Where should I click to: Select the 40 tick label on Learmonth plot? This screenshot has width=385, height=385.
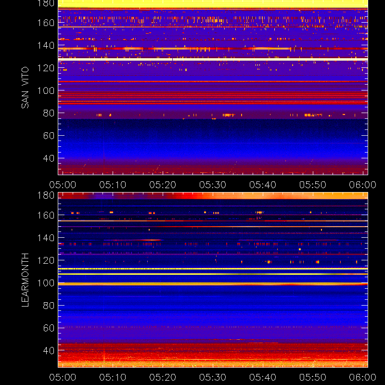(49, 351)
